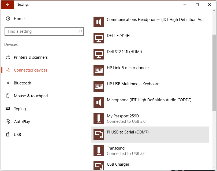Click the back arrow button
217x171 pixels.
(8, 5)
